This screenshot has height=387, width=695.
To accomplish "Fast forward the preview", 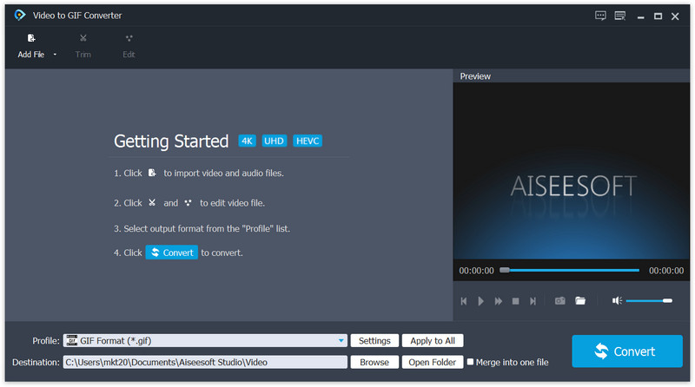I will click(x=499, y=301).
